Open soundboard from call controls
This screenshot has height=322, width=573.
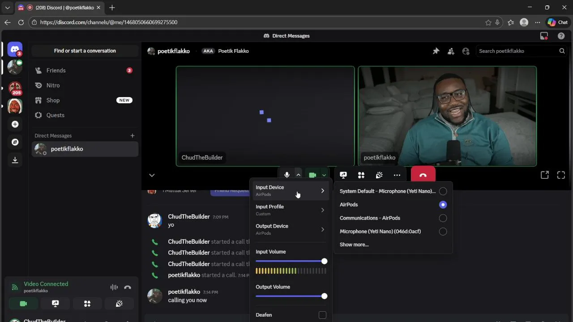pos(379,175)
